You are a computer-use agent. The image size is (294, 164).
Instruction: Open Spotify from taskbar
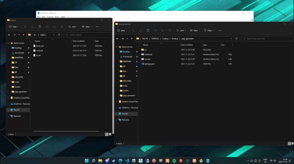174,161
